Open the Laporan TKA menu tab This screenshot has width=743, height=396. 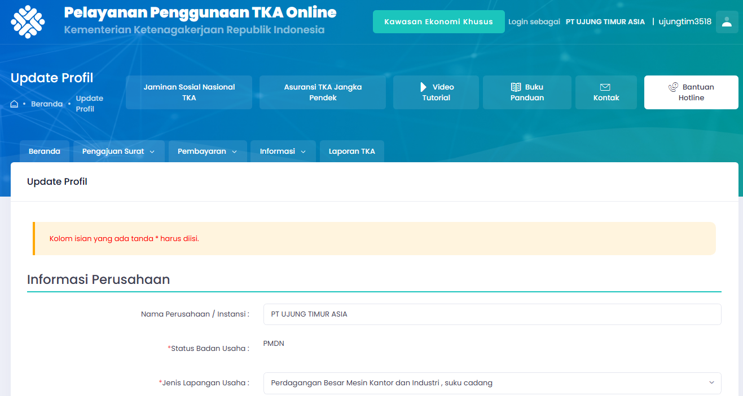(x=352, y=152)
